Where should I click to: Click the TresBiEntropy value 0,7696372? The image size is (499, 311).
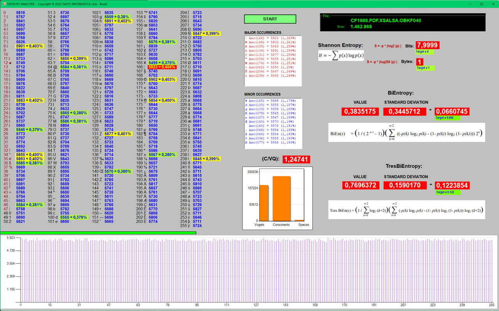(360, 185)
